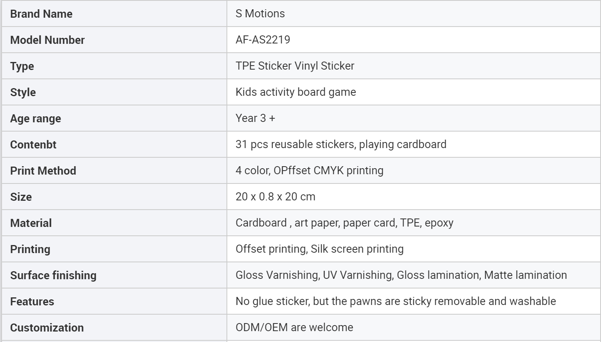Click the Surface finishing label

click(x=54, y=275)
